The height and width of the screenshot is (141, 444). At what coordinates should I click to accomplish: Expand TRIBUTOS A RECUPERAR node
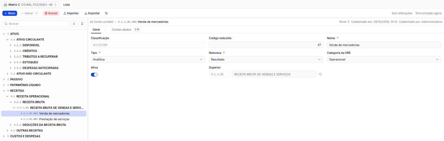pyautogui.click(x=11, y=57)
